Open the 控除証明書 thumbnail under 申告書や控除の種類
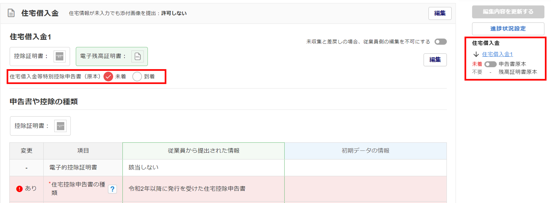 tap(60, 126)
